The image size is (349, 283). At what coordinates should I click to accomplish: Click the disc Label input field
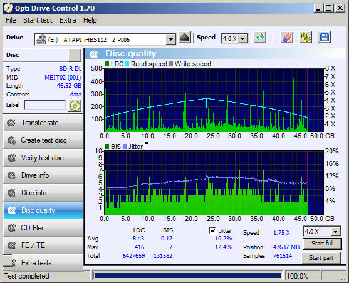coord(45,105)
